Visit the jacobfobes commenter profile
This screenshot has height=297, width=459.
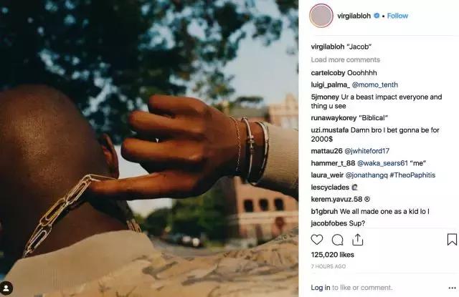tap(328, 223)
